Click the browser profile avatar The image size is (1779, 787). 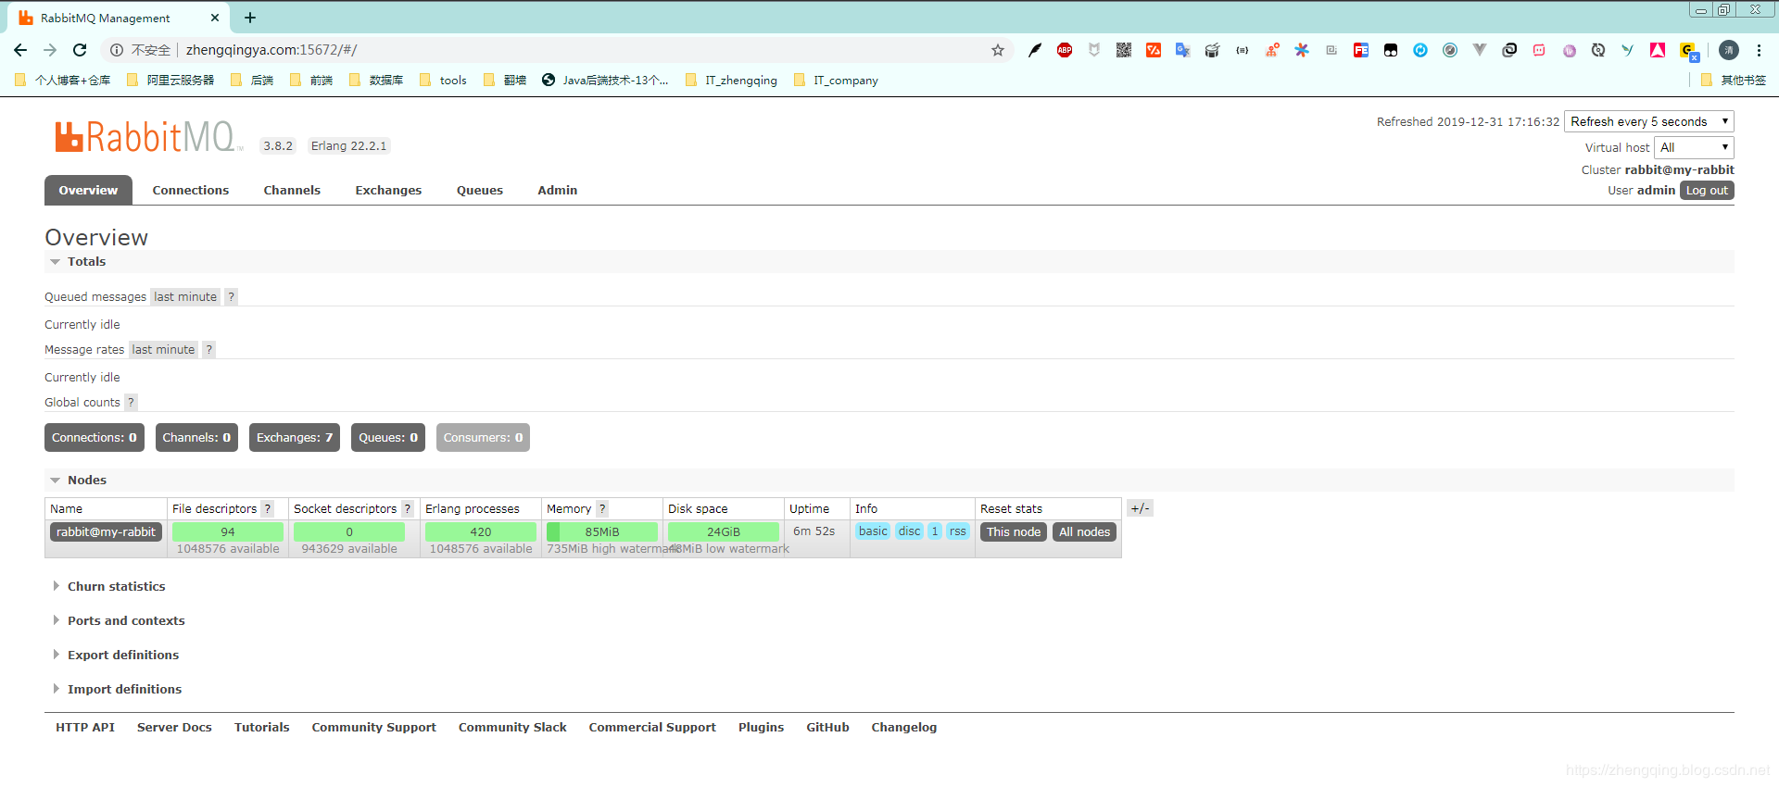click(1729, 50)
